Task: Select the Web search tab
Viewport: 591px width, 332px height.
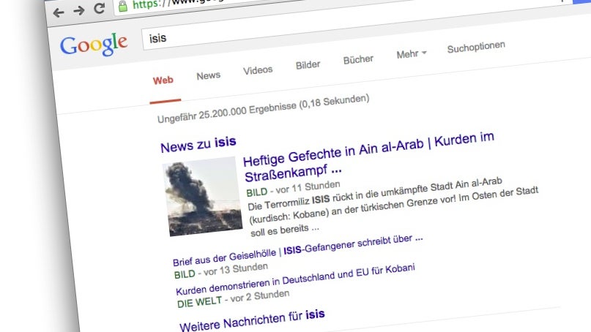Action: tap(163, 80)
